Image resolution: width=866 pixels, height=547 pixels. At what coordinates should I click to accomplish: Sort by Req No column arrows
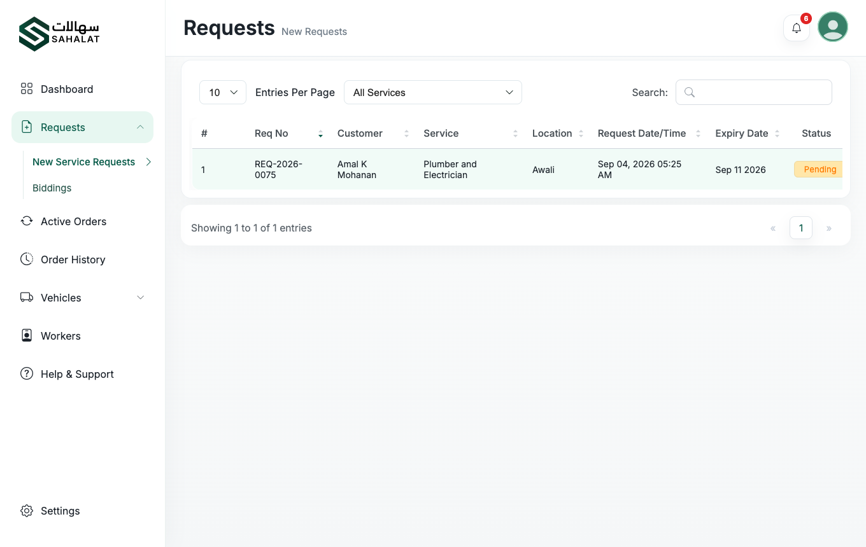pyautogui.click(x=320, y=134)
